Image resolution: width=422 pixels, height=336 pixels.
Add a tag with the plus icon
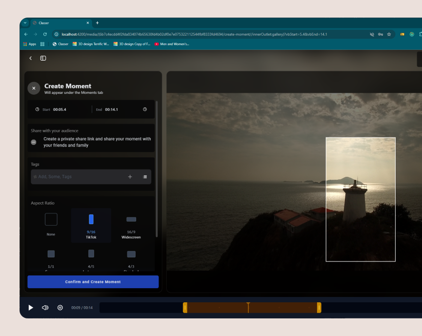click(x=130, y=177)
